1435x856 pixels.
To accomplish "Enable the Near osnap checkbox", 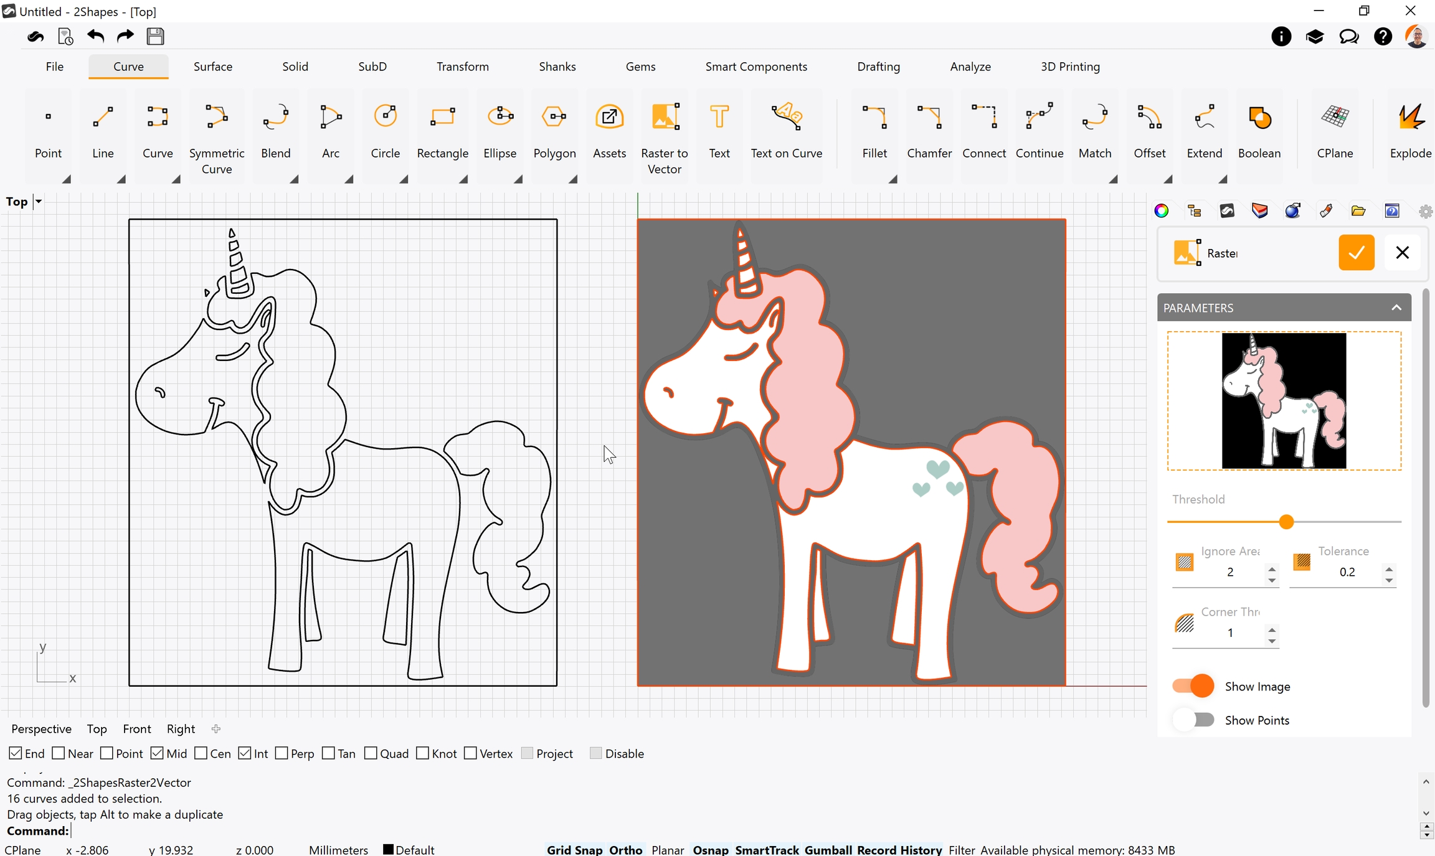I will pos(59,753).
